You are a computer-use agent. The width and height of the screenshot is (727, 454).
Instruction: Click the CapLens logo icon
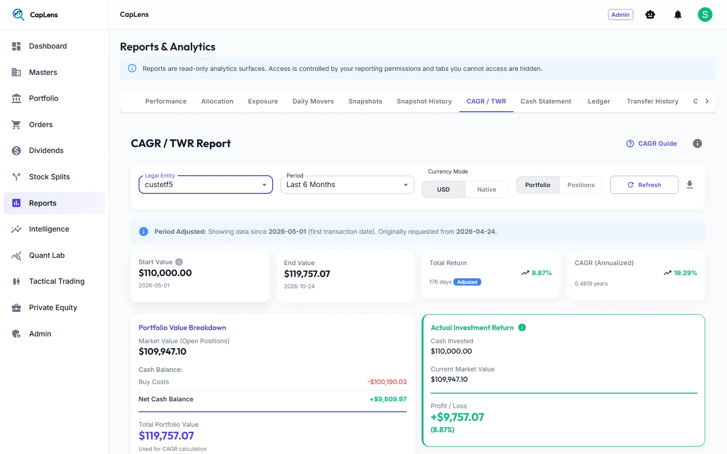18,15
